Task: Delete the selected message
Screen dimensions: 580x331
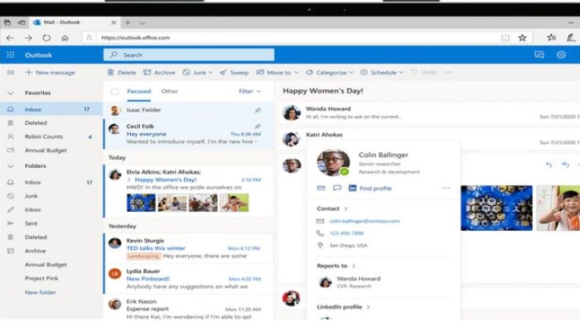Action: click(122, 73)
